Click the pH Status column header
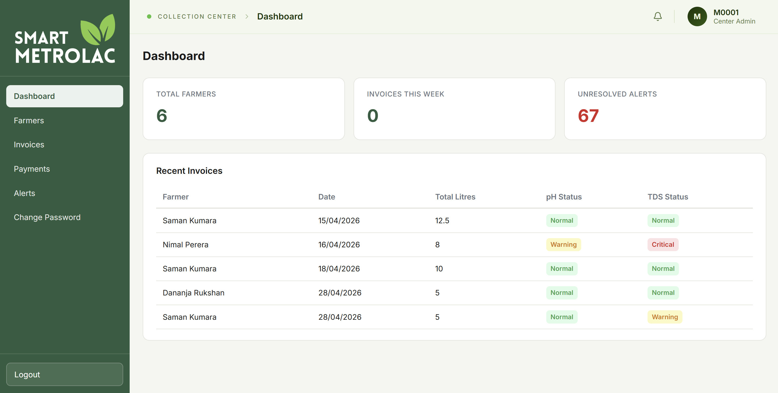This screenshot has width=778, height=393. (564, 197)
